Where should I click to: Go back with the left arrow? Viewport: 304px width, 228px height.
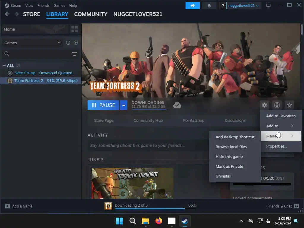coord(7,14)
